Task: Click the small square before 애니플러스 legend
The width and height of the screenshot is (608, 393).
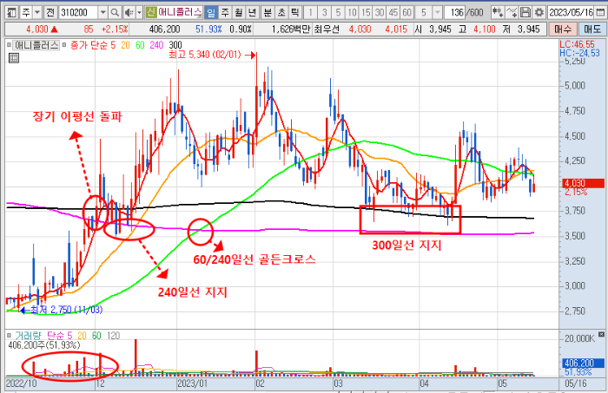Action: click(x=10, y=45)
